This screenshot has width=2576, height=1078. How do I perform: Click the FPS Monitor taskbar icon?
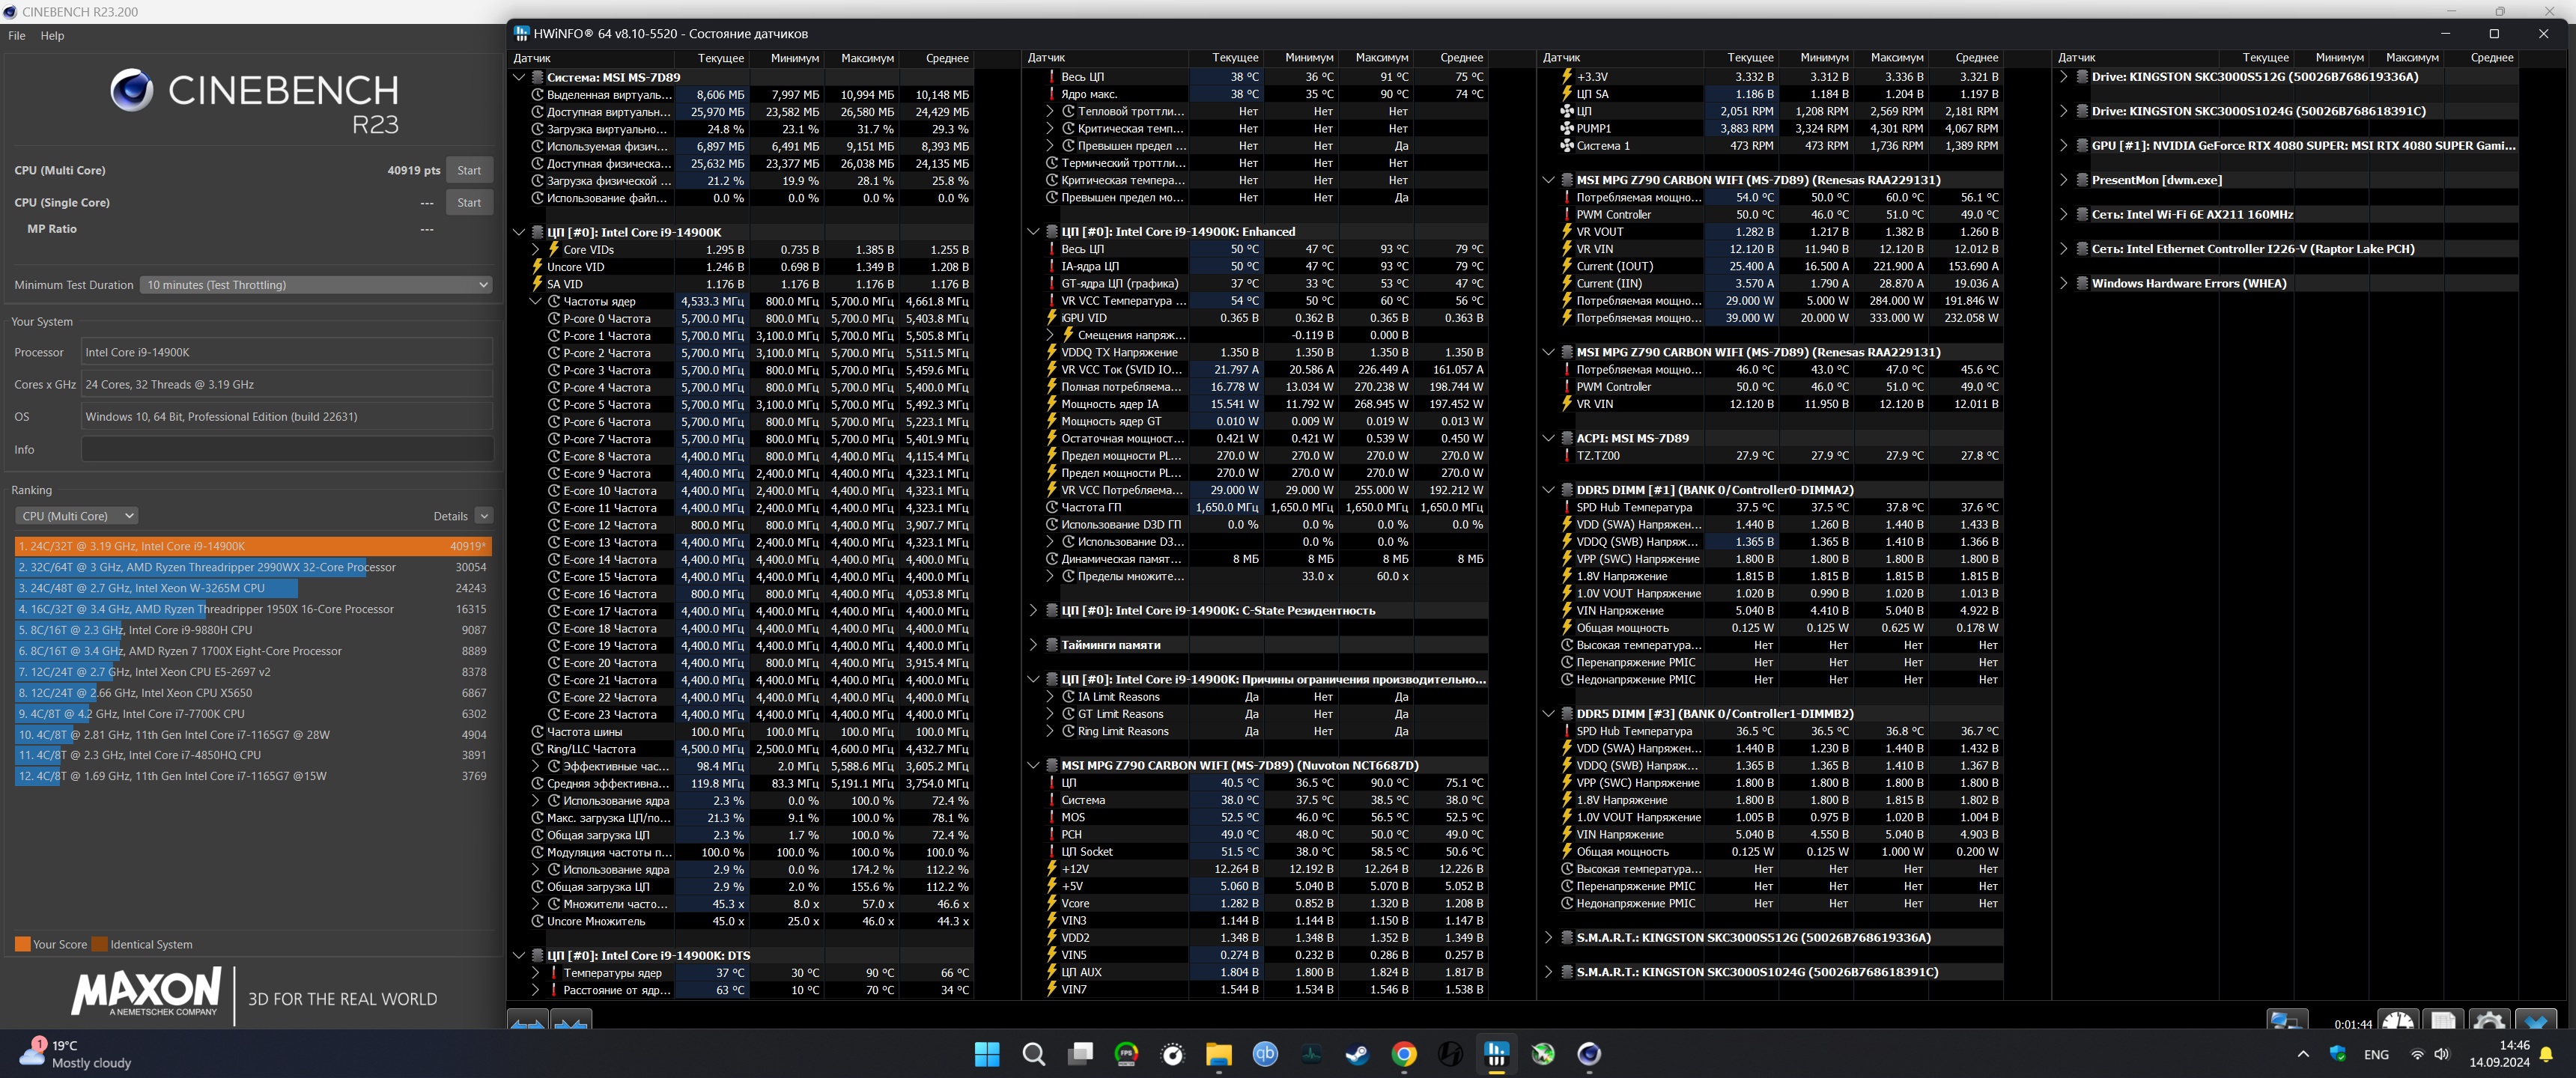[1126, 1054]
